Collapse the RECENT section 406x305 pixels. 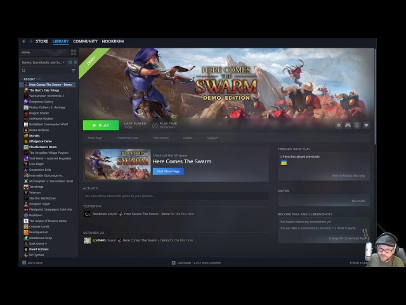(x=22, y=79)
